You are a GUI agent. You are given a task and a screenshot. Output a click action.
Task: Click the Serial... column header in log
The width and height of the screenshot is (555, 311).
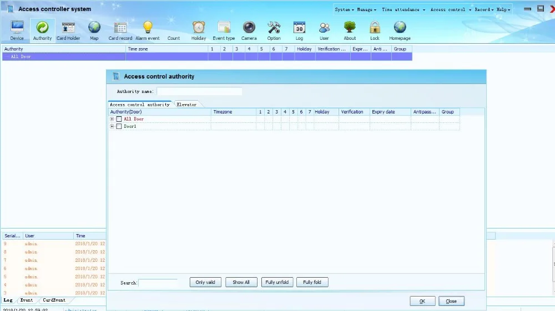coord(12,236)
